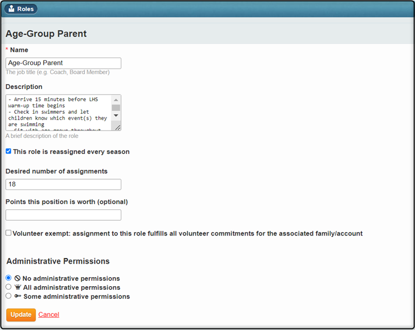Click the Cancel link
The image size is (415, 330).
tap(49, 314)
